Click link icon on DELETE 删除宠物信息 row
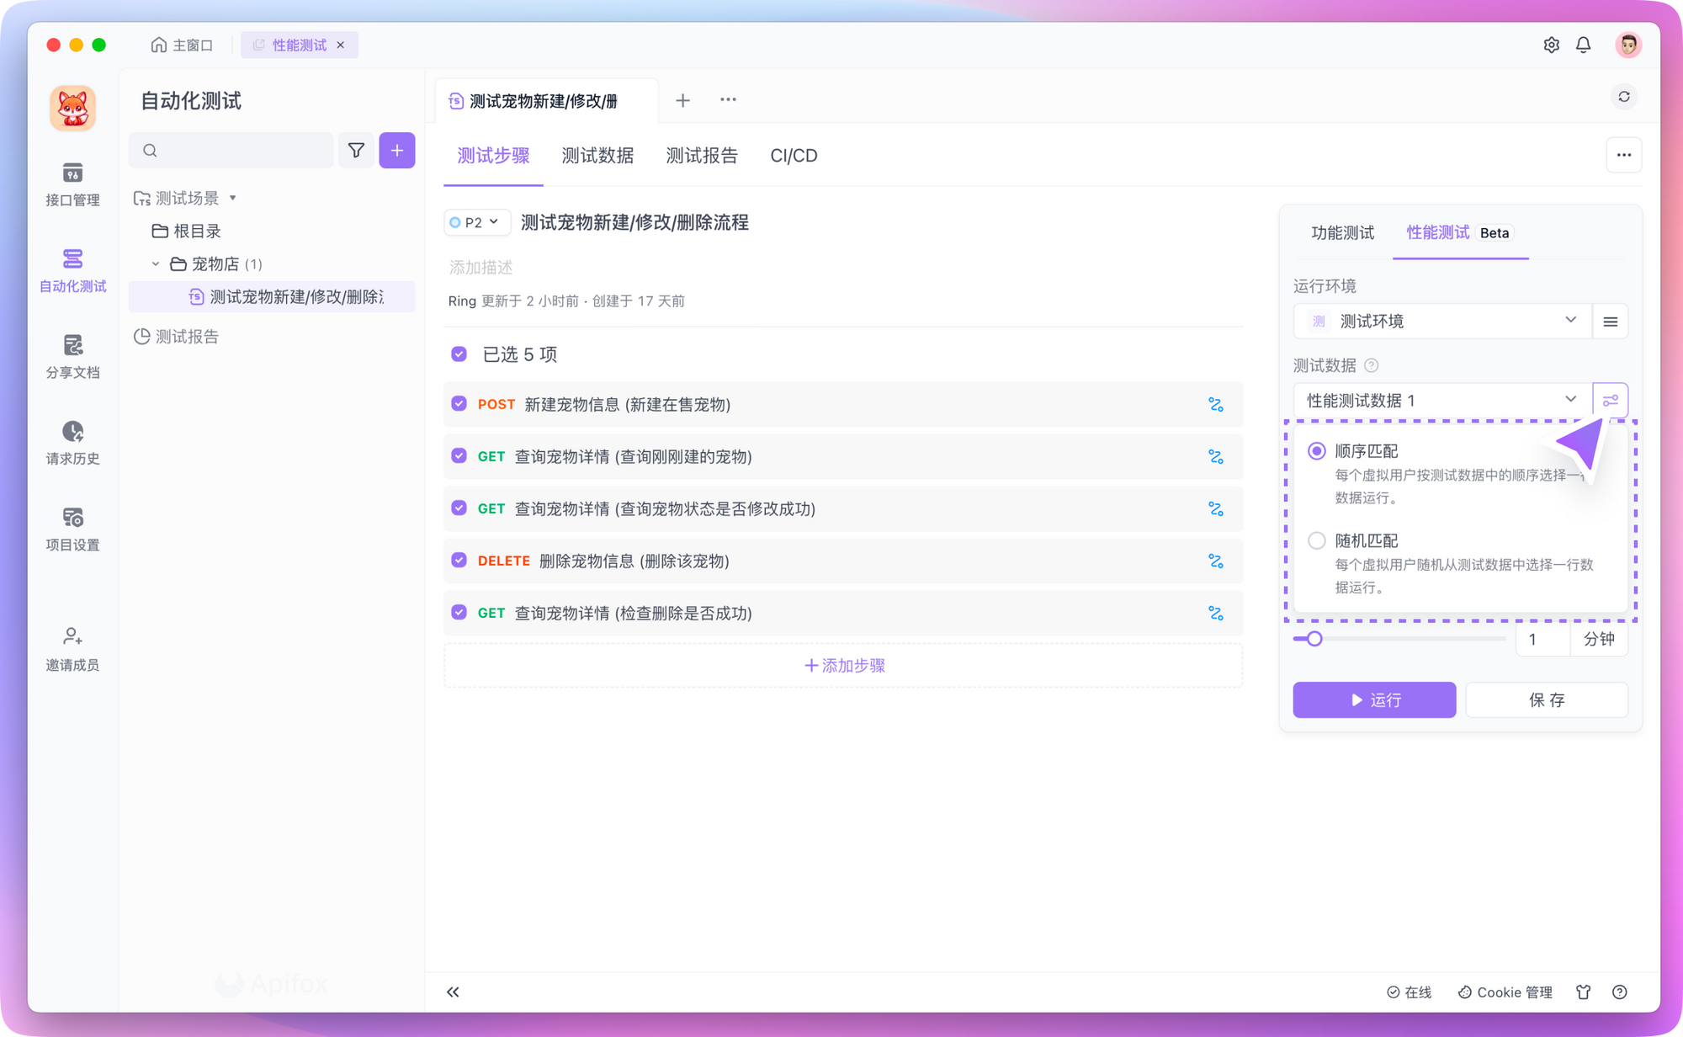1683x1037 pixels. point(1216,561)
